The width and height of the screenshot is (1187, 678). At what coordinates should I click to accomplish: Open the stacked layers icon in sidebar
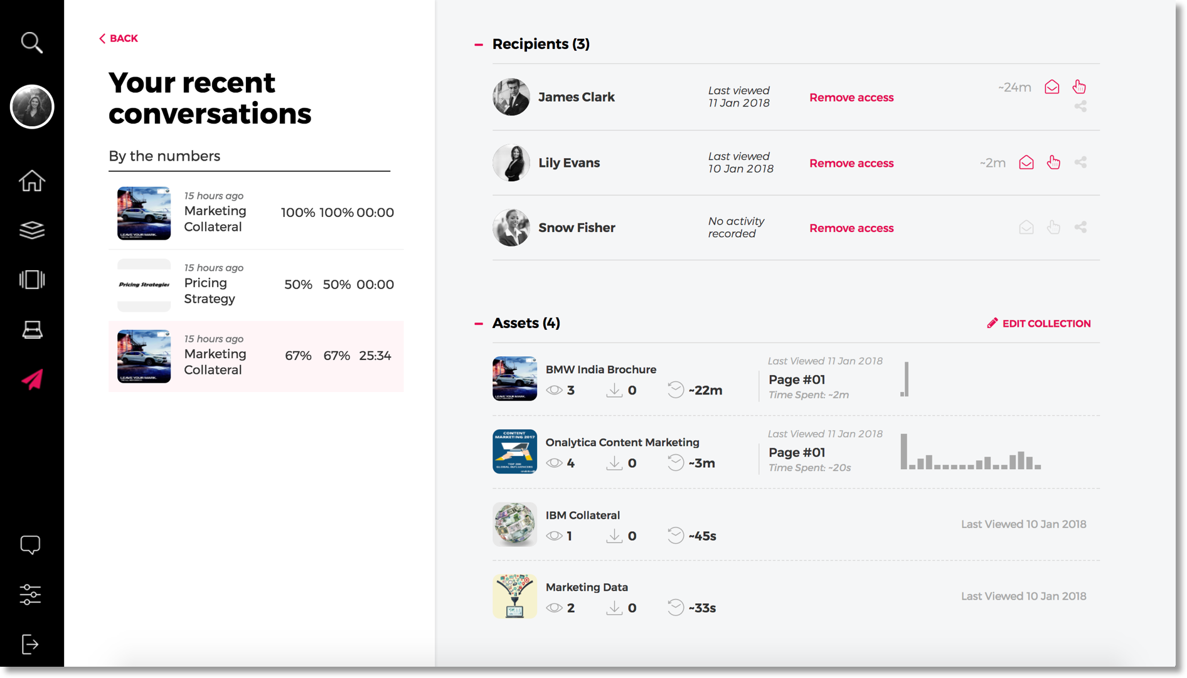31,230
